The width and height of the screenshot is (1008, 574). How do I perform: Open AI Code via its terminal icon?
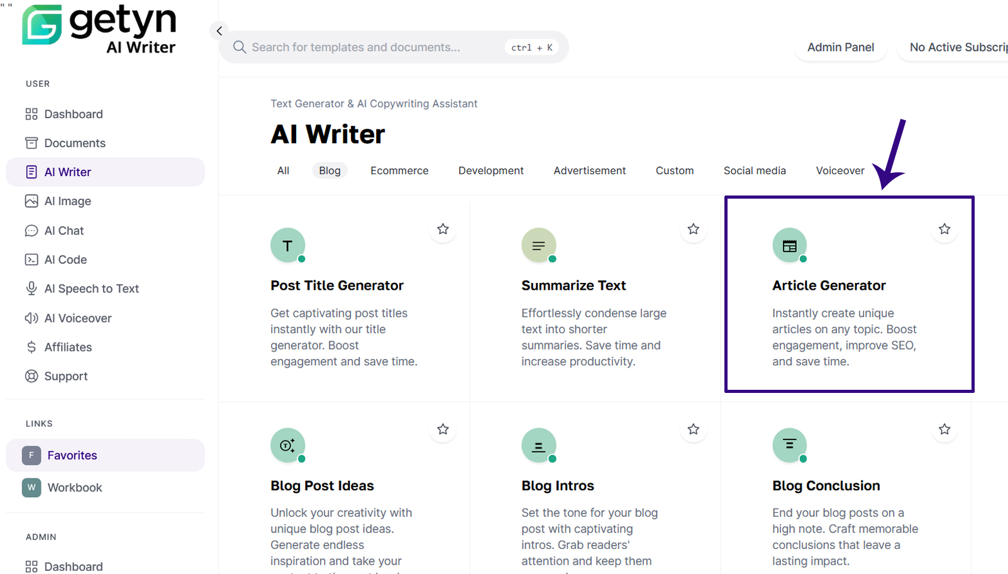(x=31, y=260)
